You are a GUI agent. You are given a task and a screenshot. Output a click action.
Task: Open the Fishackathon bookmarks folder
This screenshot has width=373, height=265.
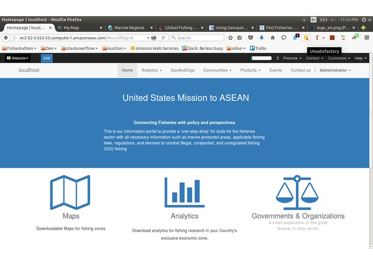click(x=19, y=48)
